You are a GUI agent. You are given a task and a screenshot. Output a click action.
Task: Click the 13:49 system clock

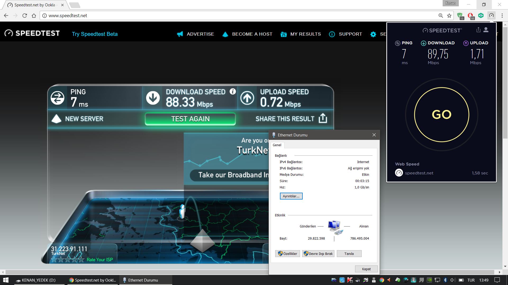click(x=484, y=280)
